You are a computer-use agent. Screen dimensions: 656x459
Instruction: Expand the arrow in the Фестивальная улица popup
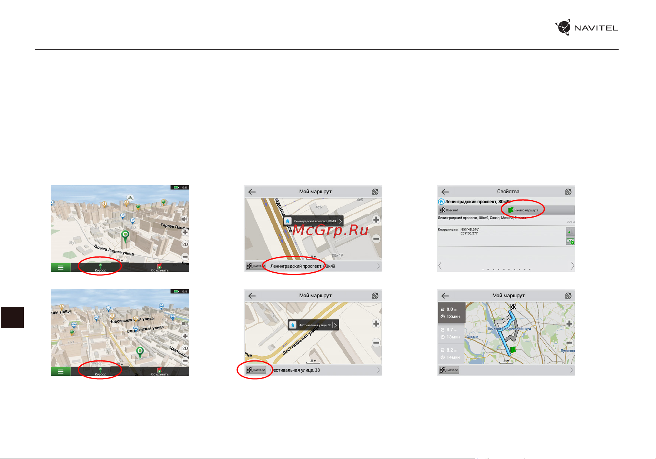click(335, 325)
